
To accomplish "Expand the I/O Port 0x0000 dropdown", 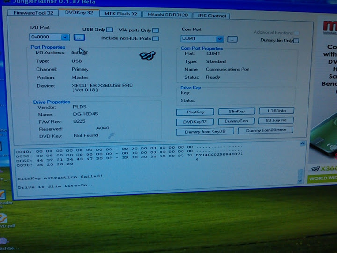I will pyautogui.click(x=65, y=37).
